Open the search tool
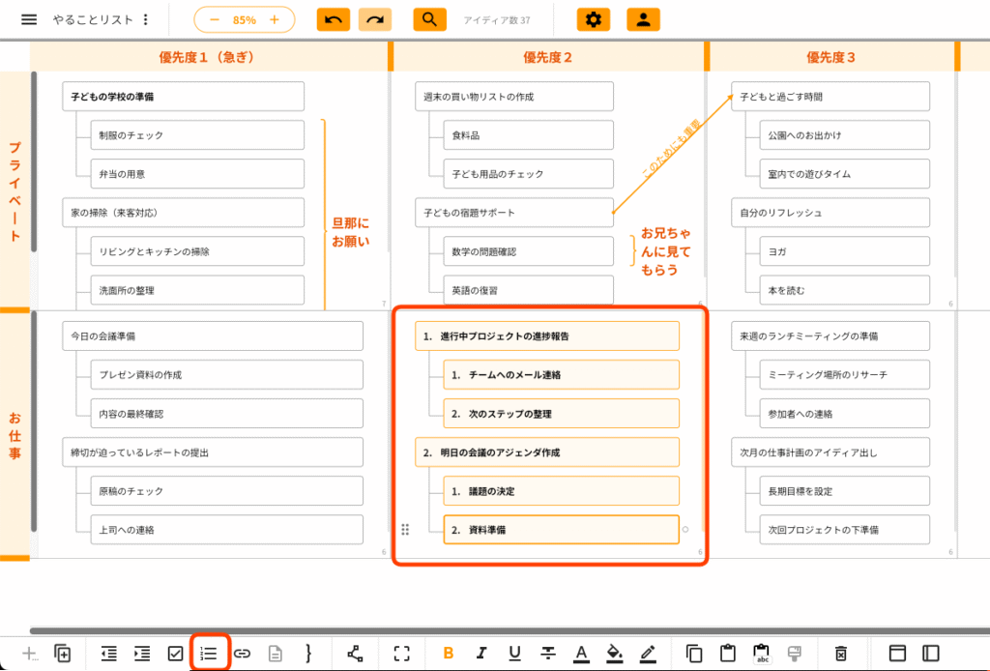Screen dimensions: 990x671 (x=429, y=18)
